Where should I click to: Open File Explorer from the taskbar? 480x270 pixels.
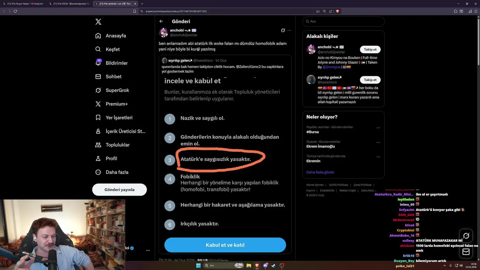pos(249,265)
